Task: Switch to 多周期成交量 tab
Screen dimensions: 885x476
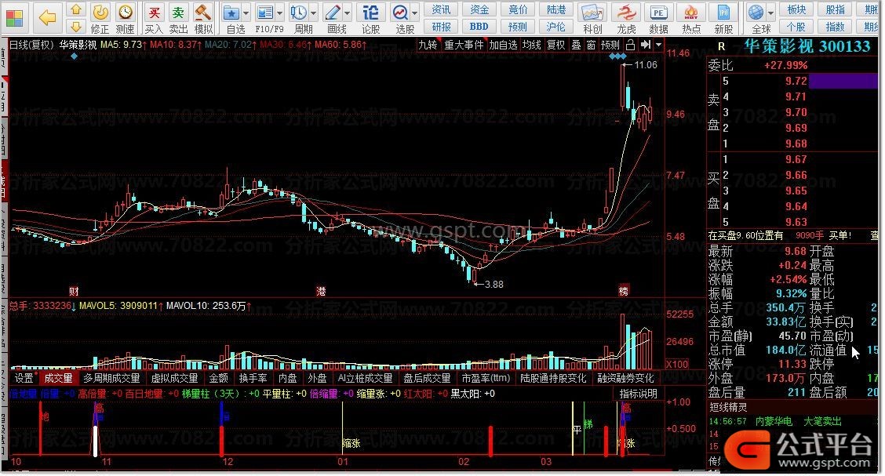Action: [111, 378]
